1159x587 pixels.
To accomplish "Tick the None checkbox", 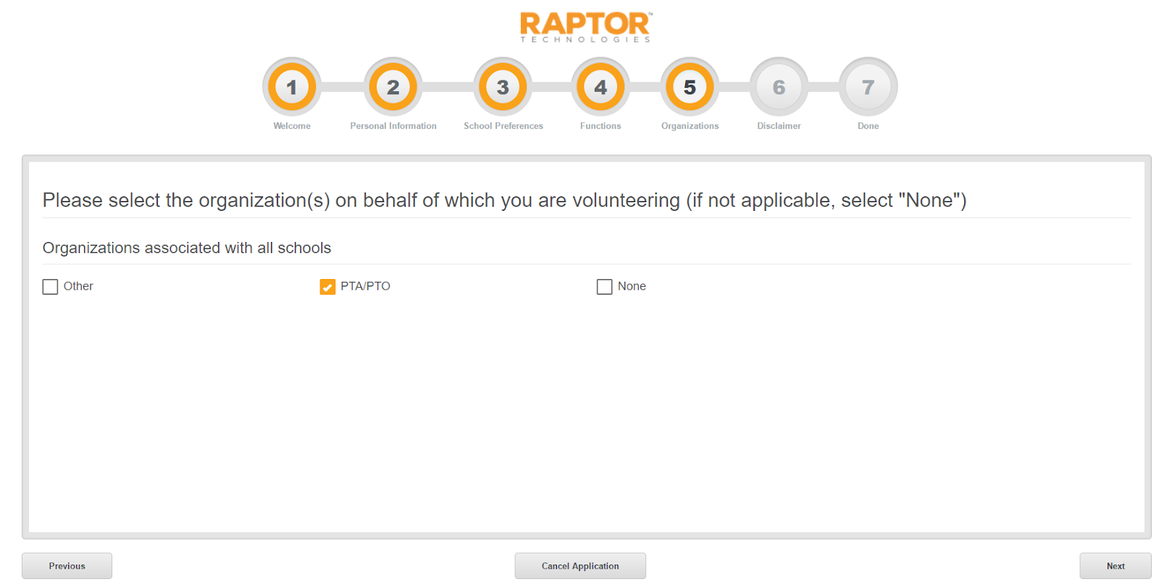I will 604,287.
